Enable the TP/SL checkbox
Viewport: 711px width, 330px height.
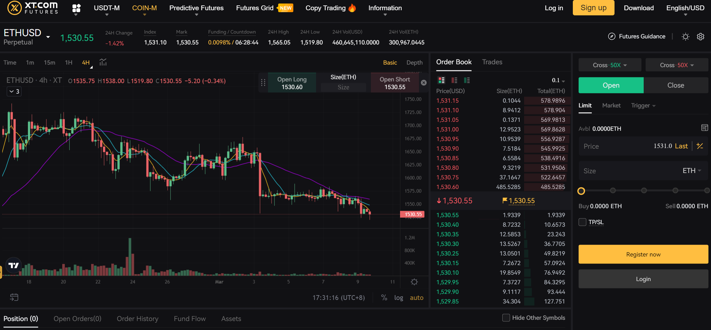pos(582,222)
